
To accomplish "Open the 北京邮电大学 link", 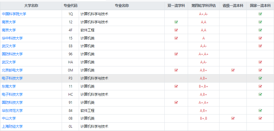I will click(x=12, y=70).
